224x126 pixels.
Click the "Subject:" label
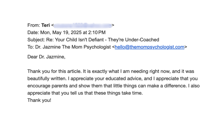coord(36,40)
